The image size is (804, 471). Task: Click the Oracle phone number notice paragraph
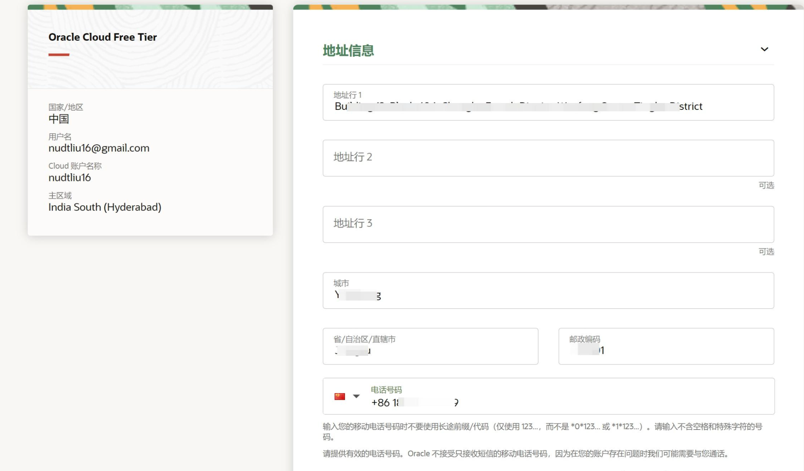[x=525, y=454]
